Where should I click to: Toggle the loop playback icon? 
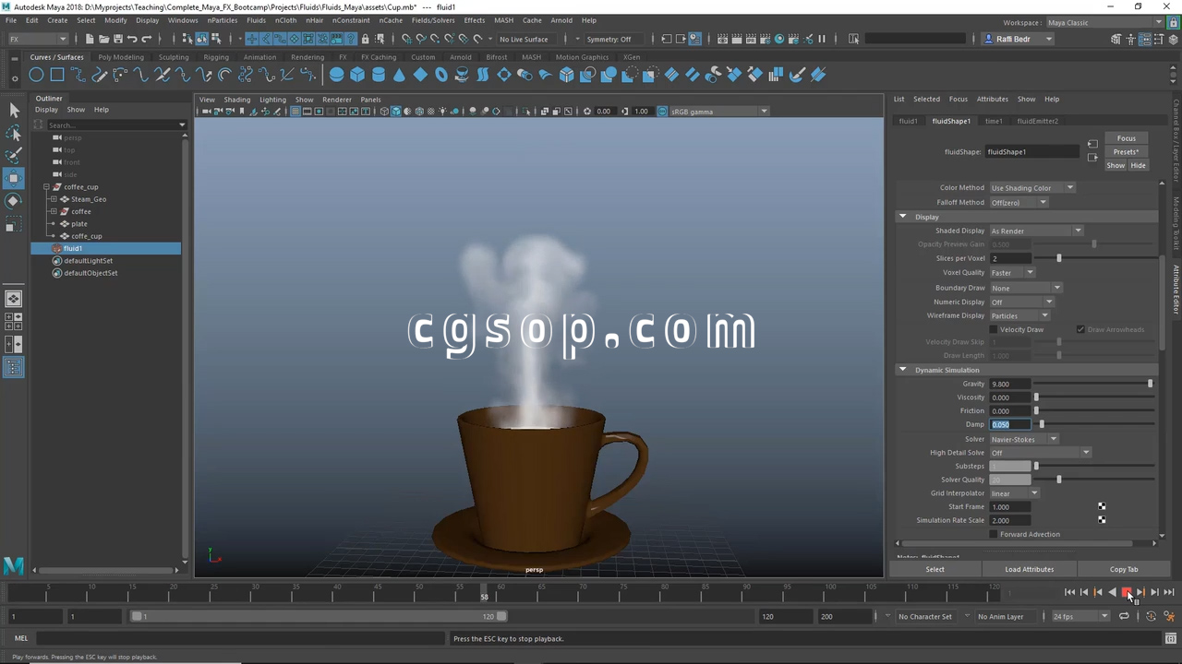(x=1124, y=616)
